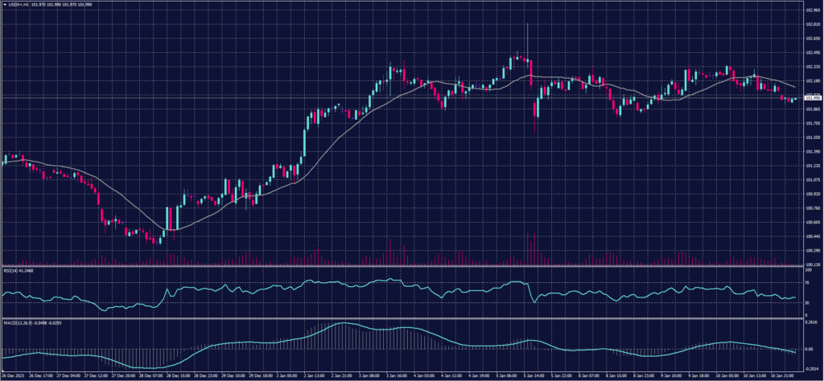824x381 pixels.
Task: Click the separator between price chart and RSI pane
Action: 402,266
